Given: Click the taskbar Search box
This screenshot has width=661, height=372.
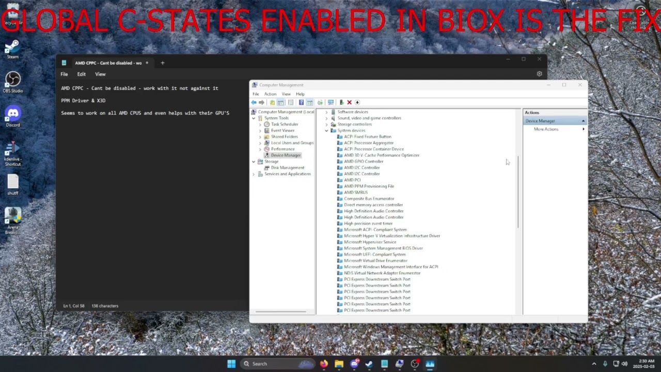Looking at the screenshot, I should click(x=278, y=364).
